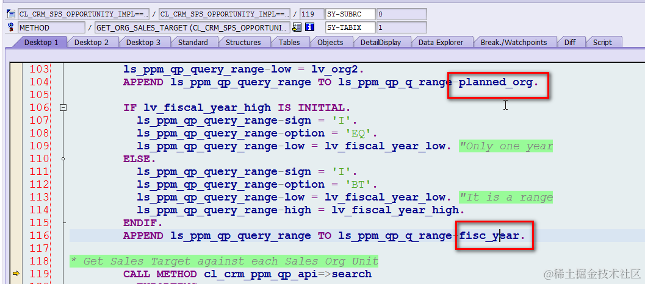
Task: Click 'planned_org' on line 104
Action: pyautogui.click(x=495, y=82)
